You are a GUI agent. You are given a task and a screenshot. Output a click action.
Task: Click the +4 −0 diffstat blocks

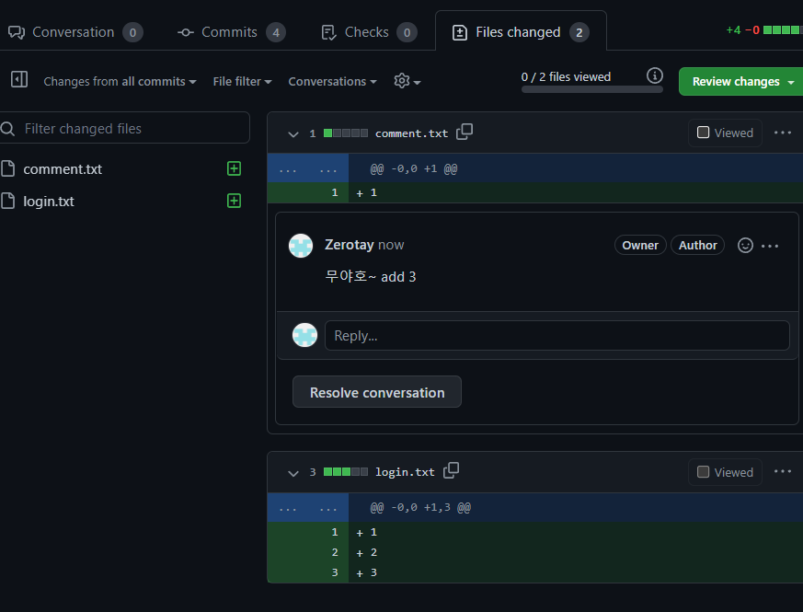tap(783, 30)
